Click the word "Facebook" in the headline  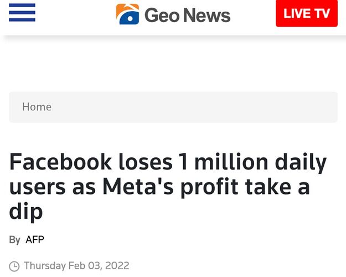click(59, 162)
